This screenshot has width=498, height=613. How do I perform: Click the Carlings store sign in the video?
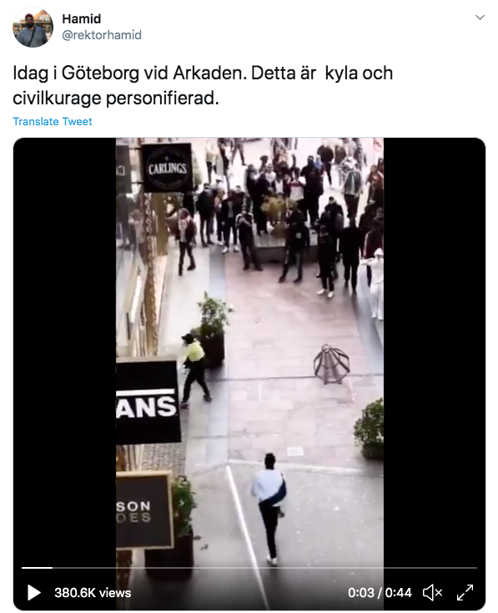pyautogui.click(x=167, y=167)
